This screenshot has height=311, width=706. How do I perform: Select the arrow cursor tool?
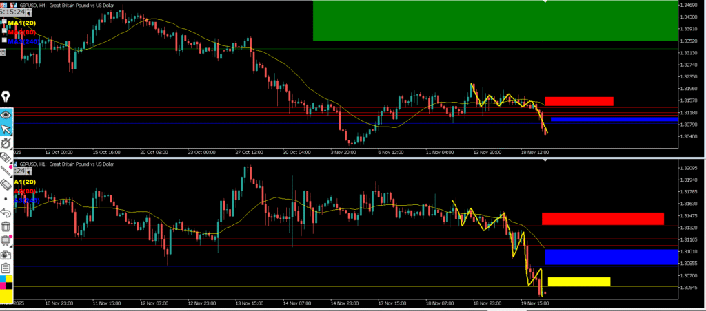pyautogui.click(x=6, y=129)
